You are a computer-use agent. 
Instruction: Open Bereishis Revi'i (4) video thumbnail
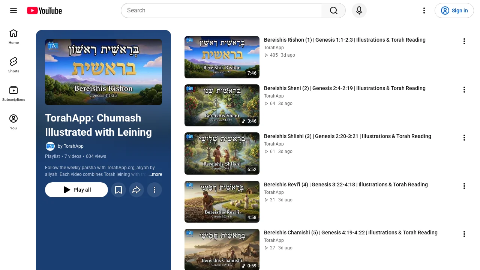tap(222, 202)
